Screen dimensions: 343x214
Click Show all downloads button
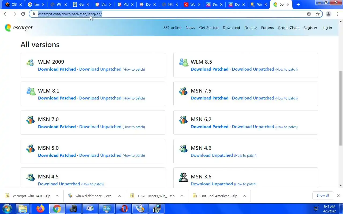[323, 196]
